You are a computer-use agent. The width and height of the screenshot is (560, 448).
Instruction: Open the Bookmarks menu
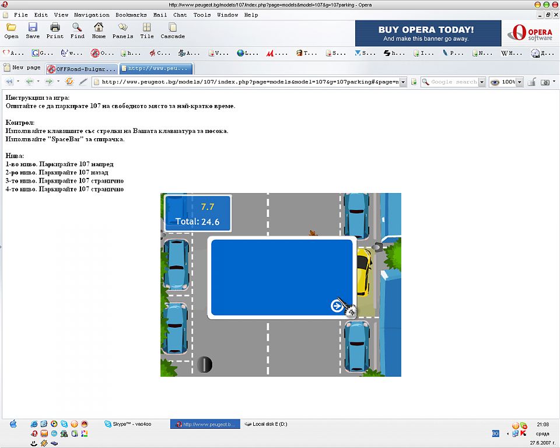pos(131,15)
